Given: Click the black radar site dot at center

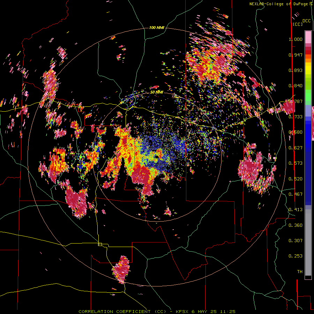Looking at the screenshot, I should tap(157, 157).
